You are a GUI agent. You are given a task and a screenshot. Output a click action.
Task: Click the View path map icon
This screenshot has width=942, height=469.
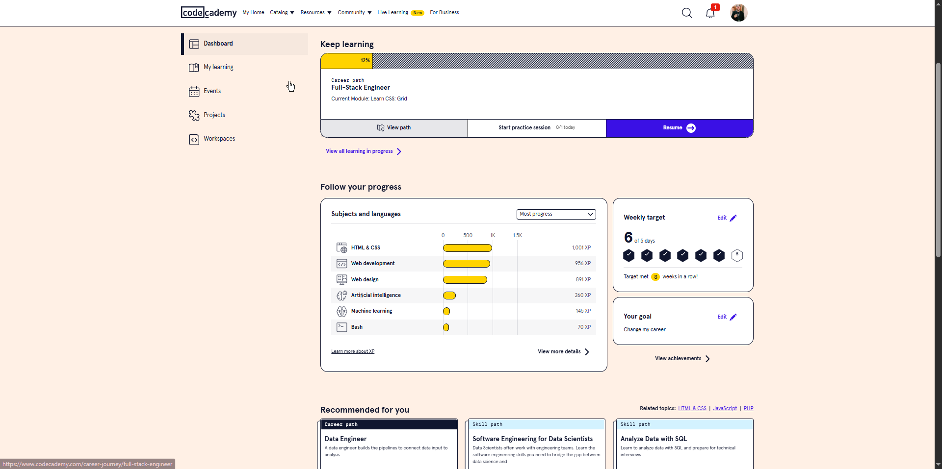pyautogui.click(x=381, y=128)
